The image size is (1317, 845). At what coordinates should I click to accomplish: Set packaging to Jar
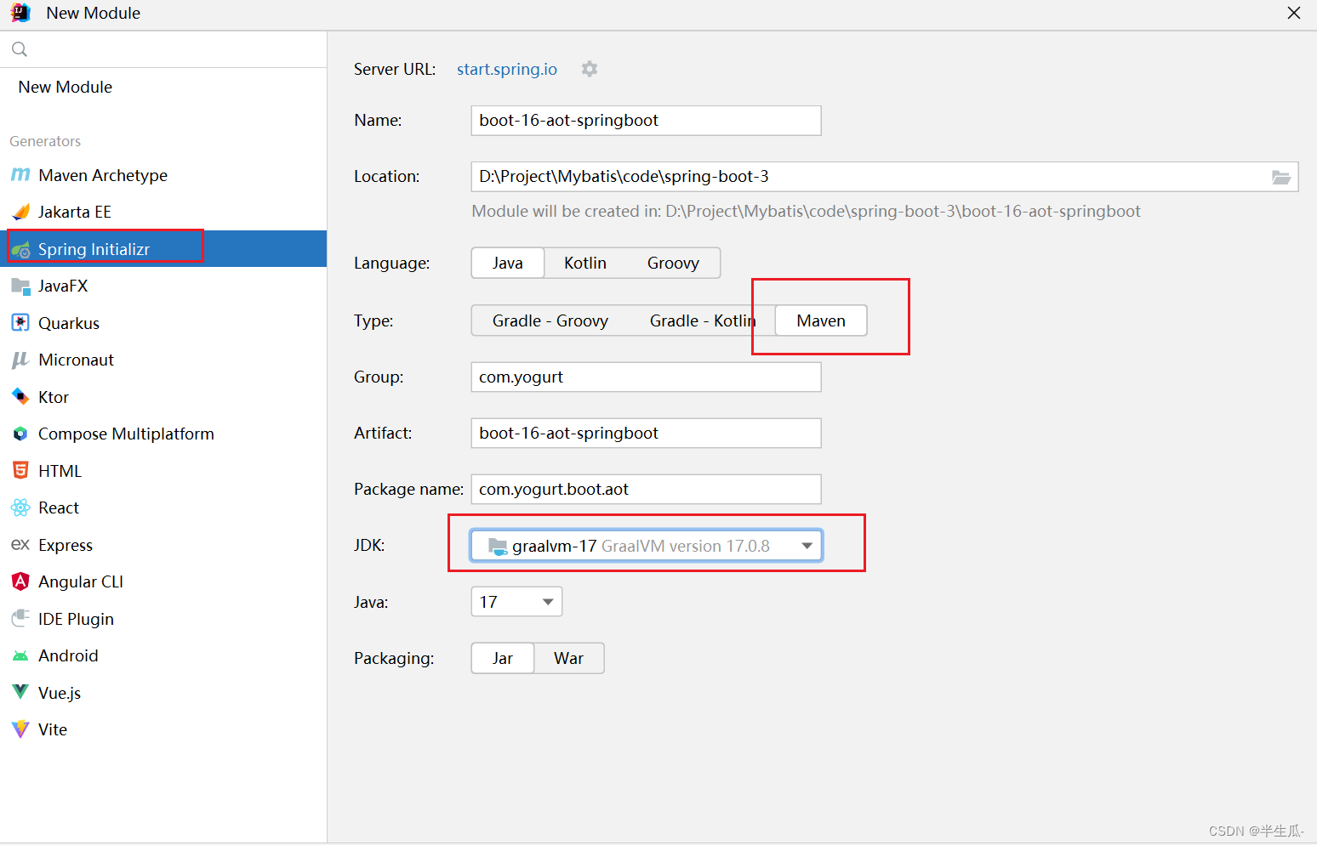[x=503, y=658]
